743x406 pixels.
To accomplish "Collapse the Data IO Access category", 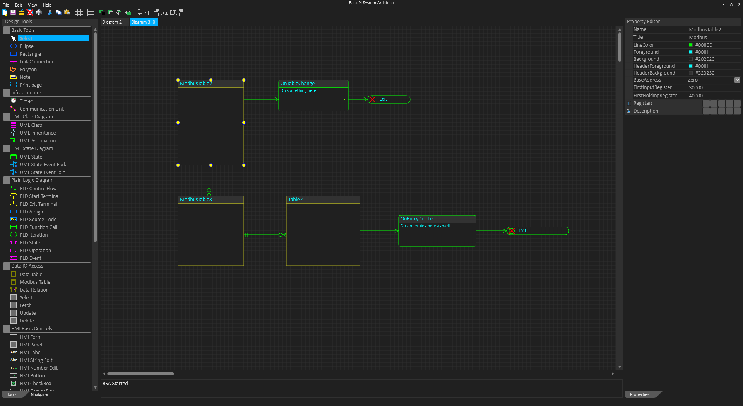I will 6,266.
